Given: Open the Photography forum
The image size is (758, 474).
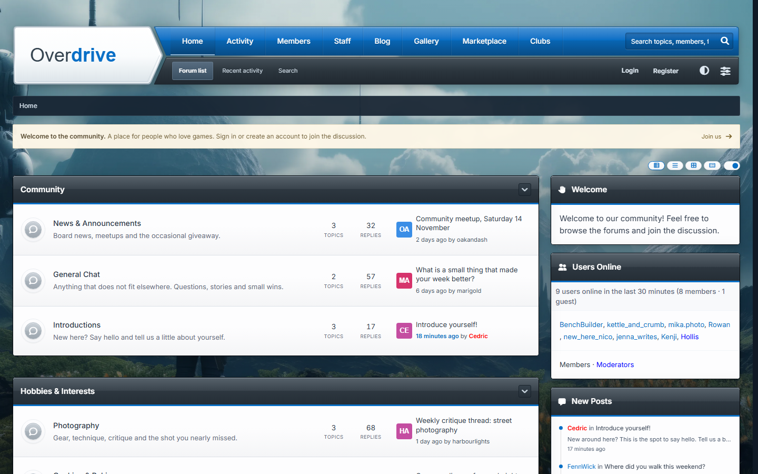Looking at the screenshot, I should coord(76,426).
